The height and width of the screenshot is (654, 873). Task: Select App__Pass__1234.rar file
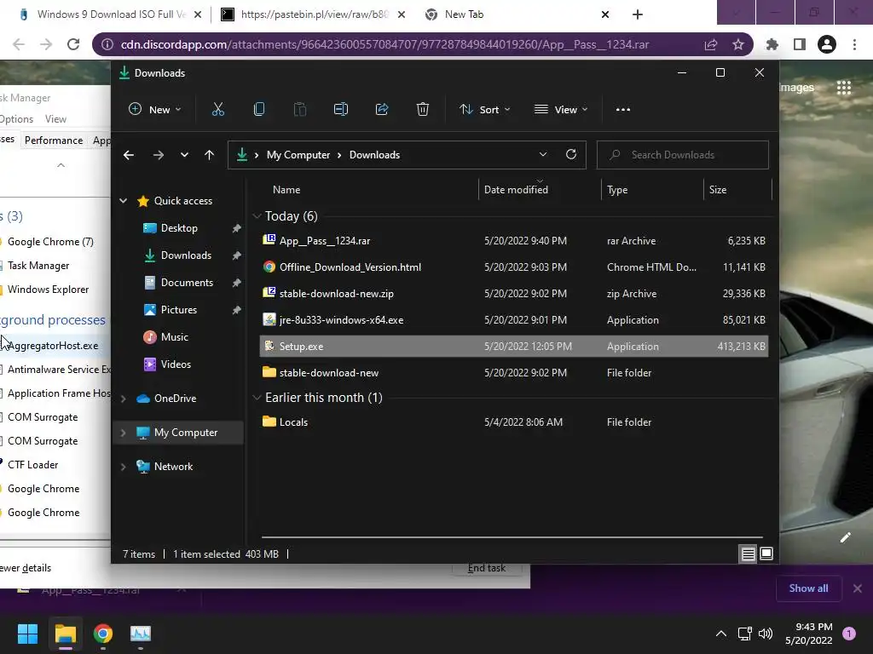(513, 241)
